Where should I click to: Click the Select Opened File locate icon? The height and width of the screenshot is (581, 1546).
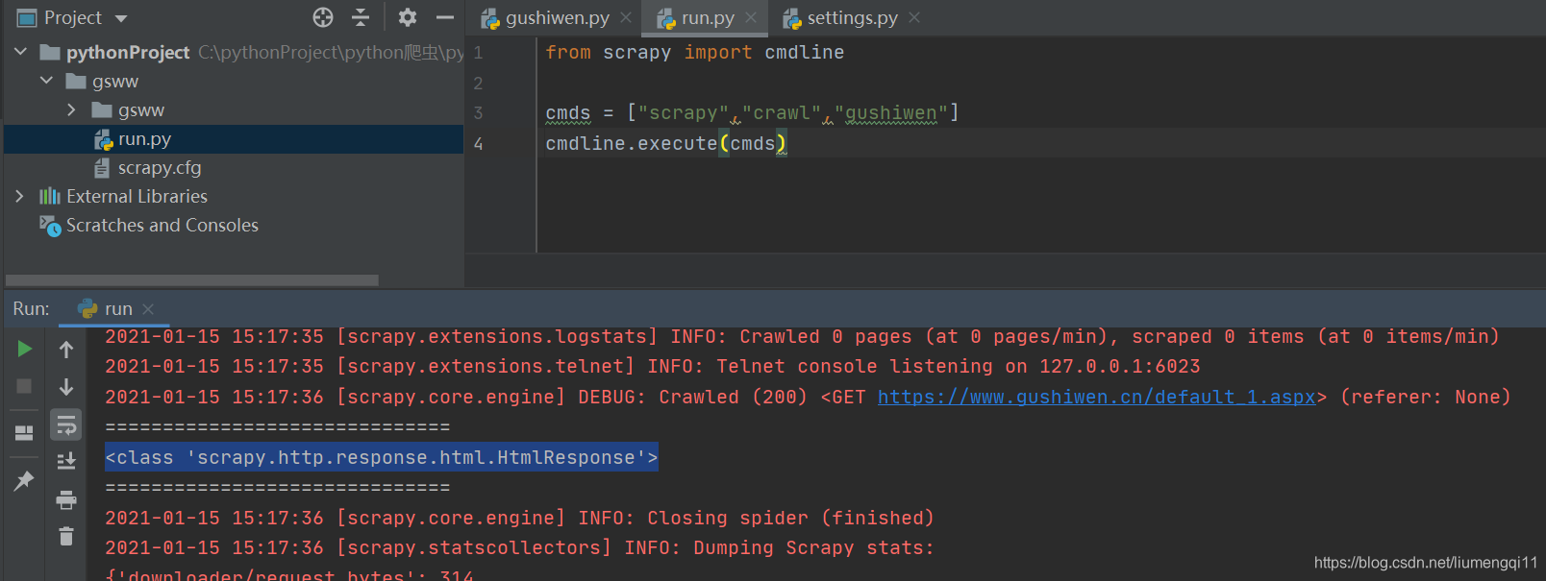pyautogui.click(x=323, y=17)
